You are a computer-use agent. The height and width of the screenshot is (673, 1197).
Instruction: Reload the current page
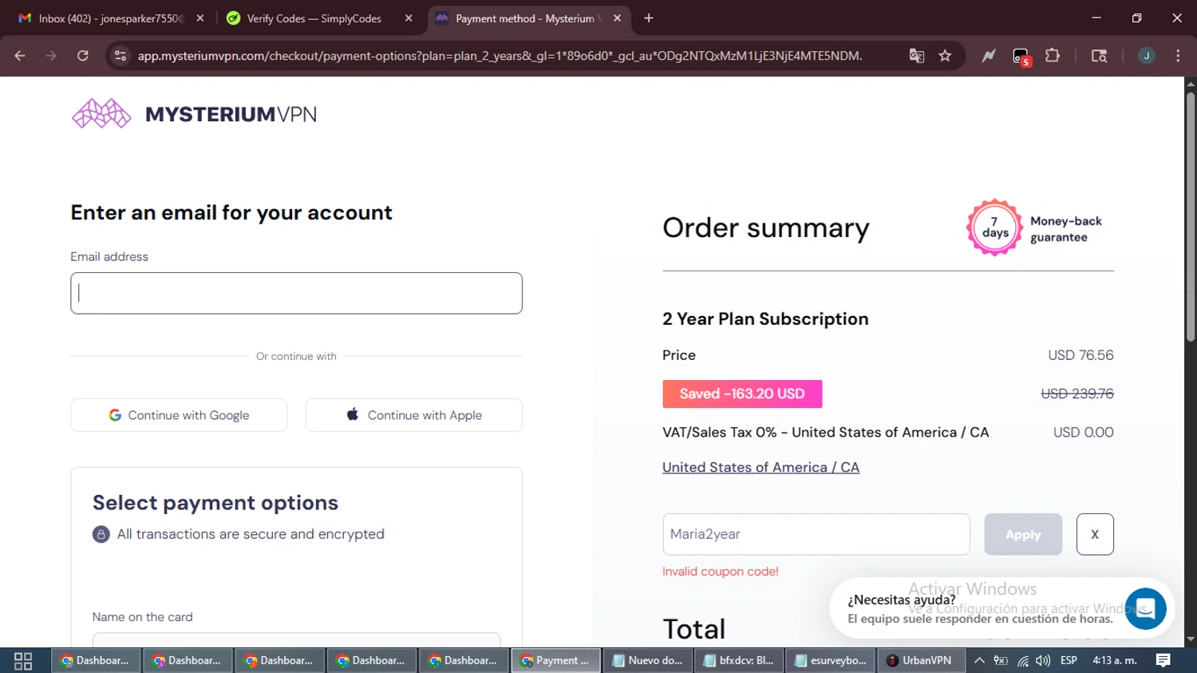coord(83,56)
